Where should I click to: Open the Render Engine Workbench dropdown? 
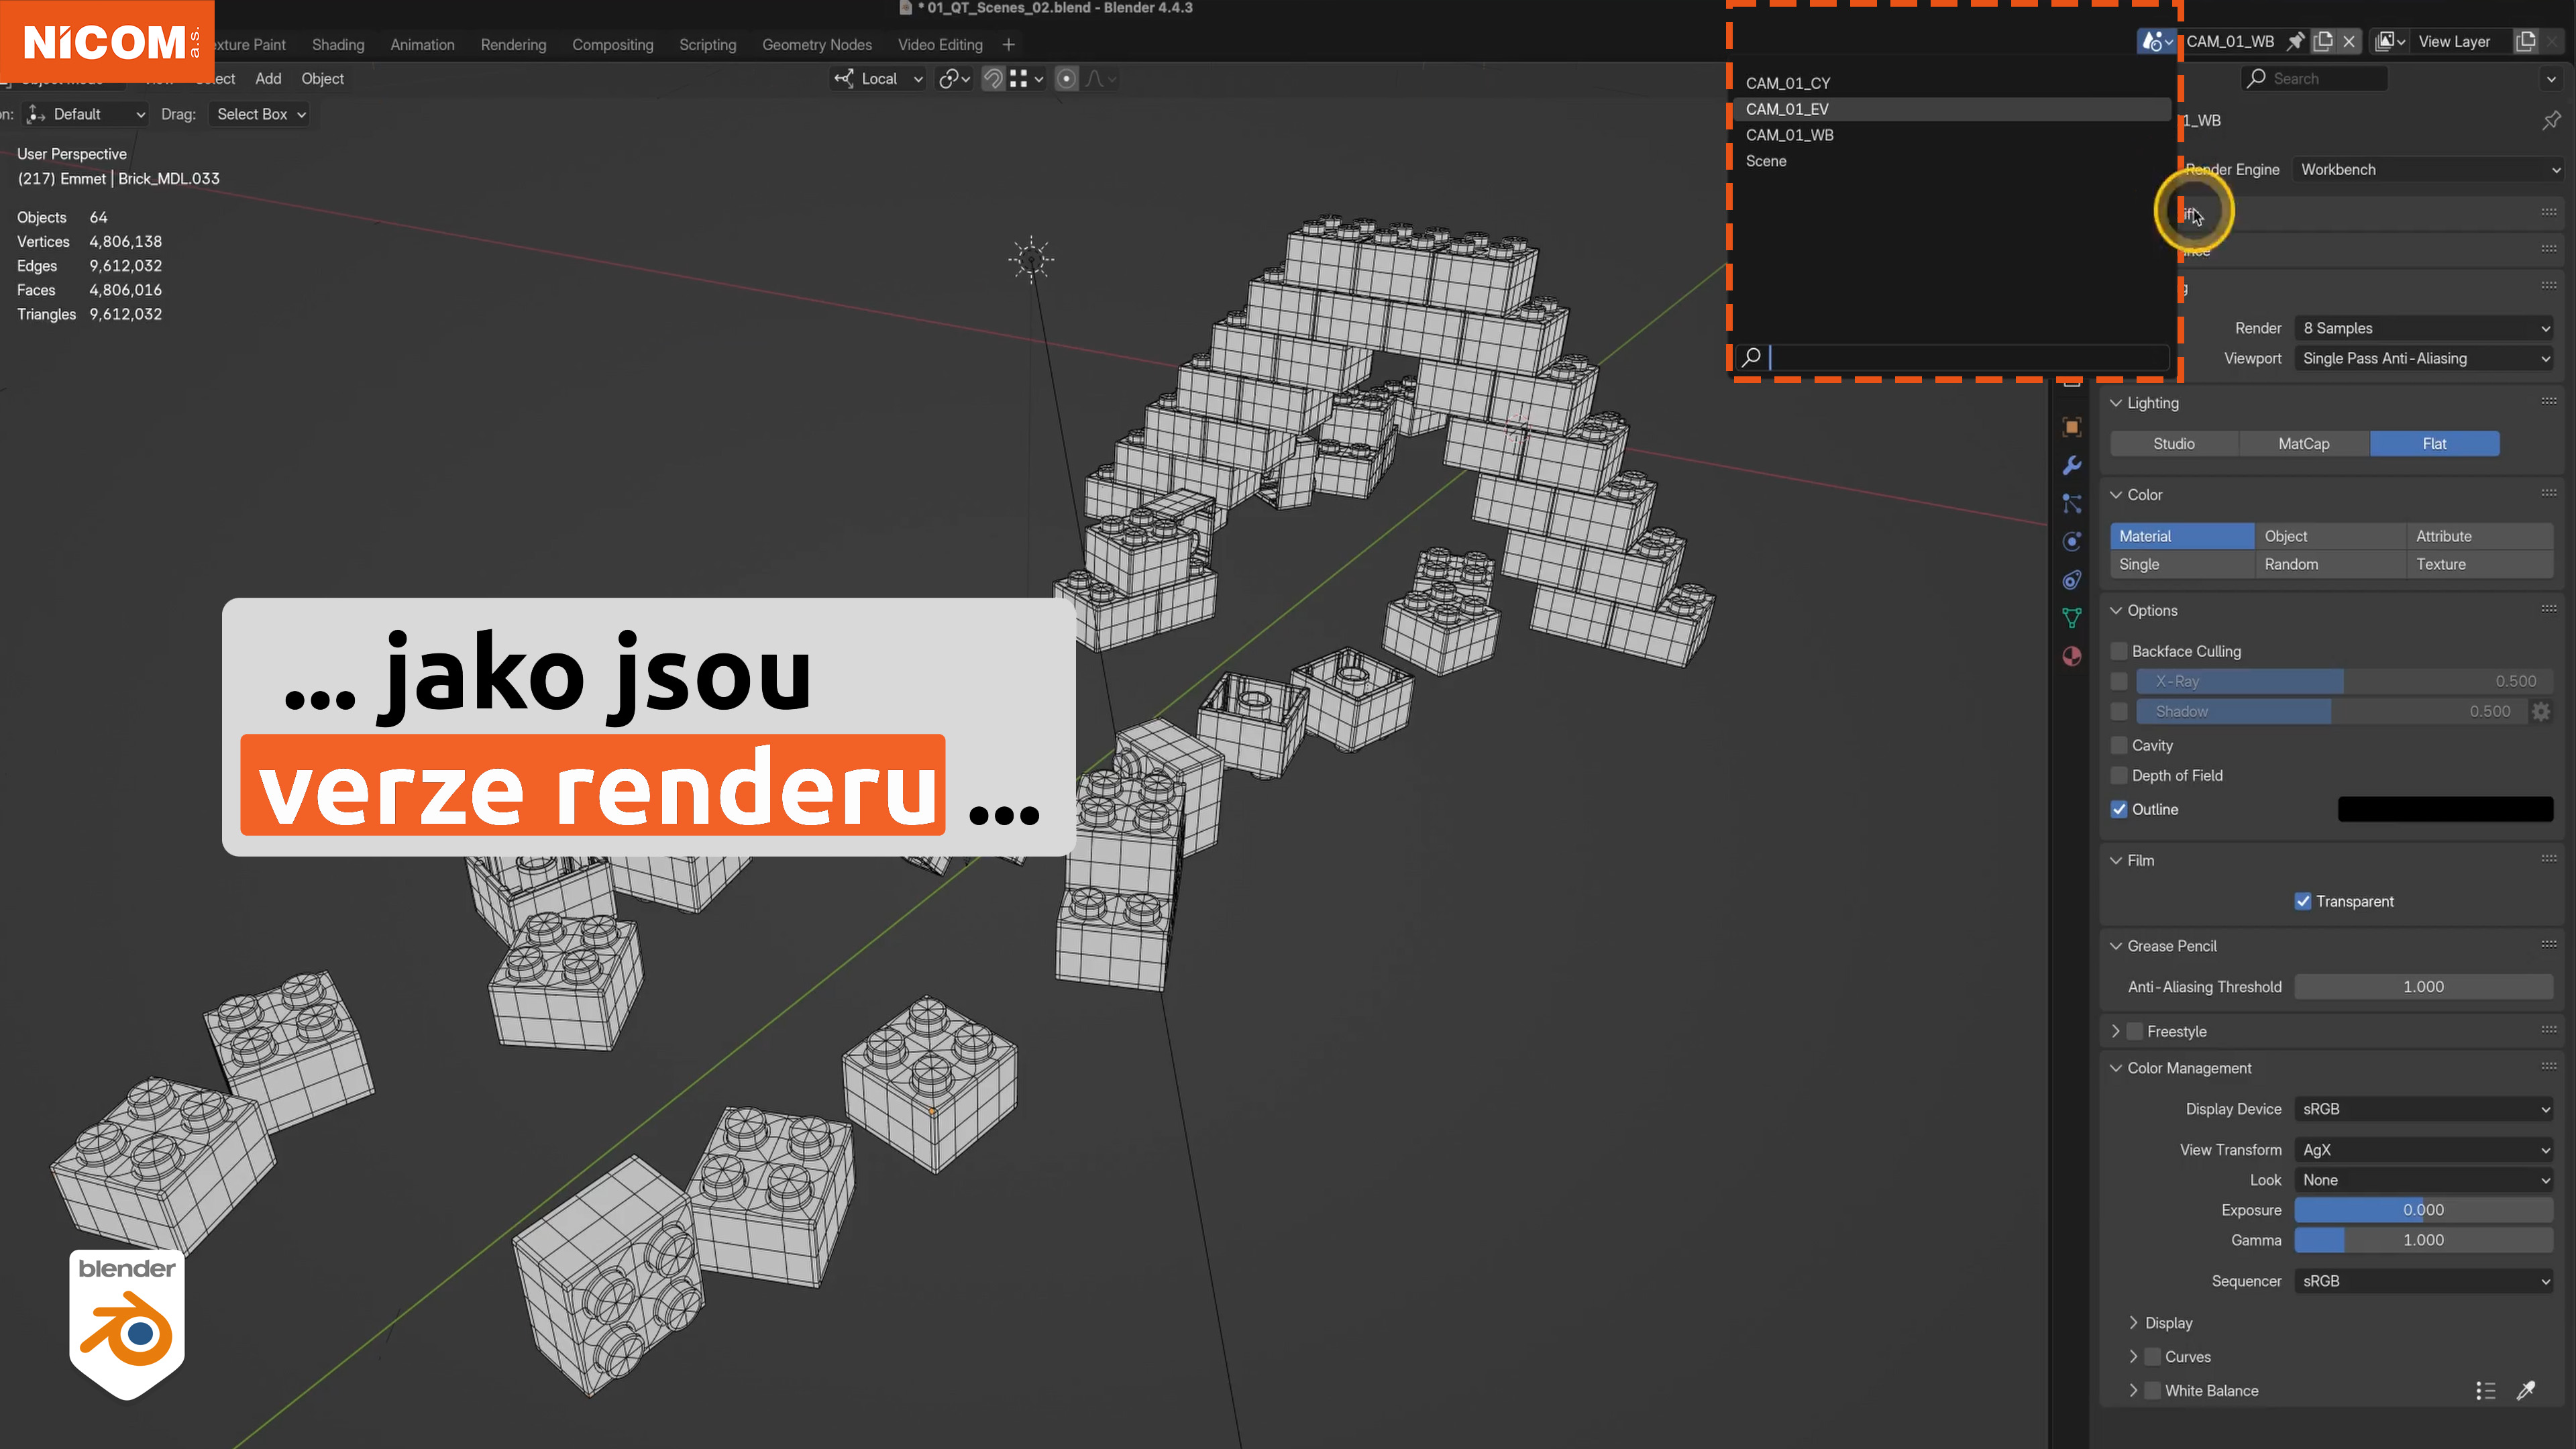pos(2428,169)
